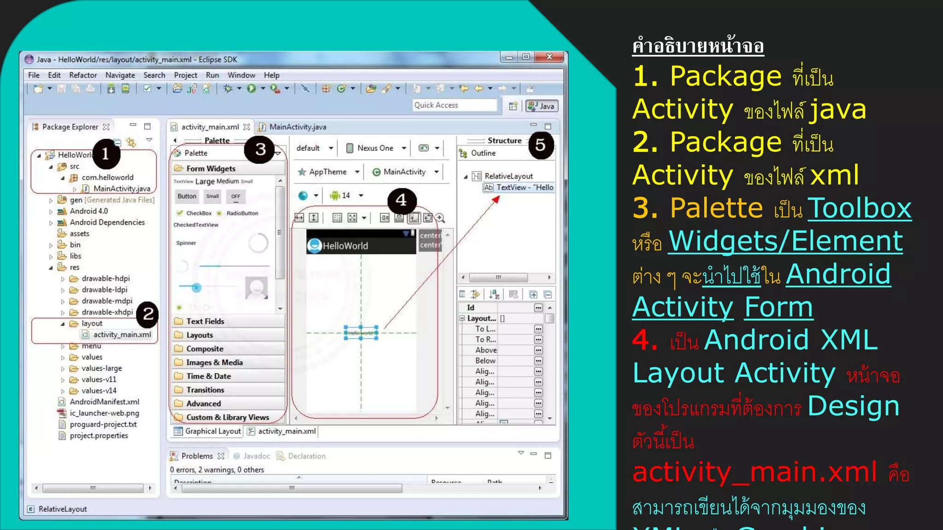Image resolution: width=943 pixels, height=530 pixels.
Task: Click the zoom-in magnifier on layout canvas
Action: coord(440,218)
